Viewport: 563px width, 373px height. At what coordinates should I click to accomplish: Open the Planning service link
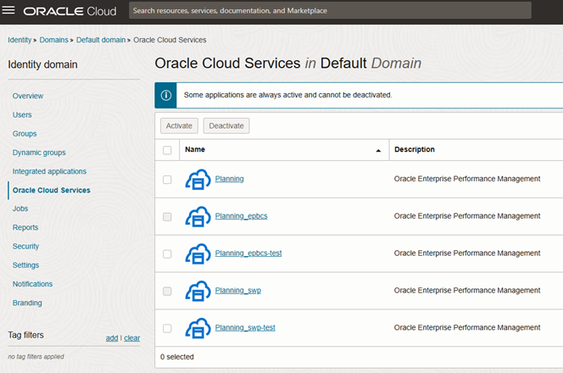click(230, 179)
